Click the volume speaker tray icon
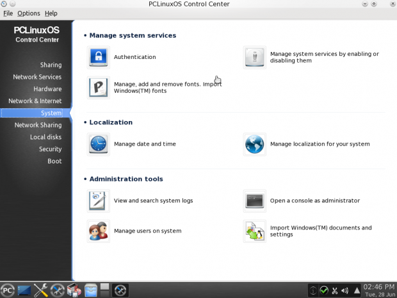This screenshot has height=298, width=397. (x=345, y=290)
